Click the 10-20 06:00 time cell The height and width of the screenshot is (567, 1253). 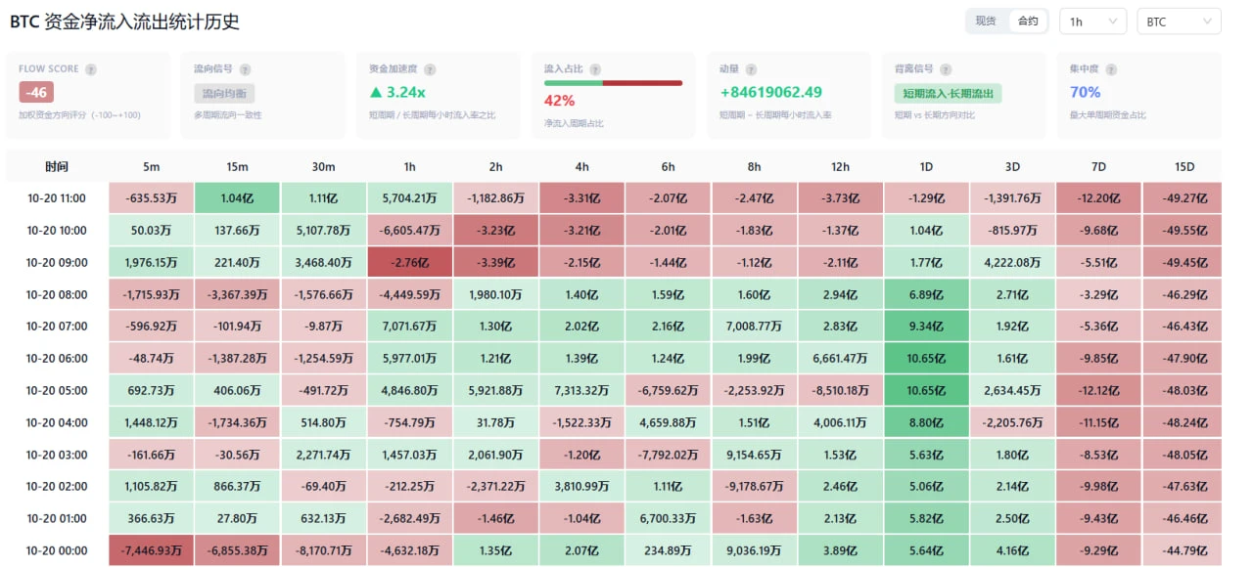point(57,359)
